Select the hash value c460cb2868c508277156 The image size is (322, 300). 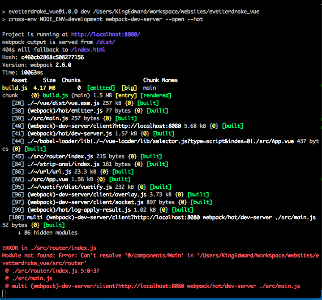coord(52,57)
